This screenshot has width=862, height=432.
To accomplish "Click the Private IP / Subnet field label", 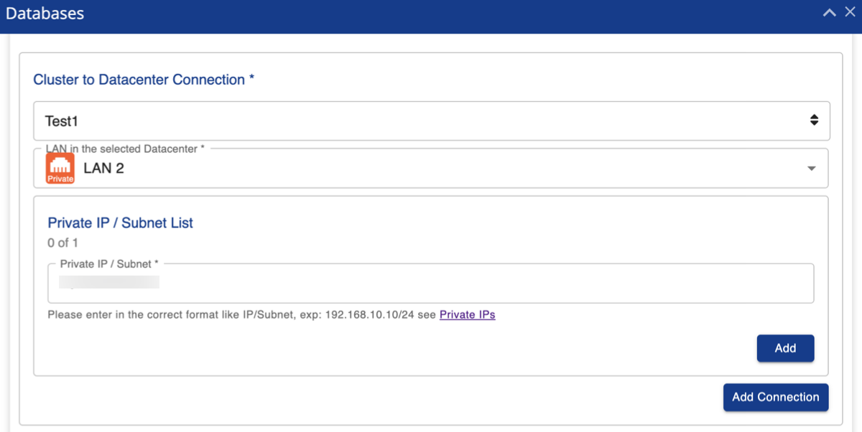I will click(x=109, y=264).
